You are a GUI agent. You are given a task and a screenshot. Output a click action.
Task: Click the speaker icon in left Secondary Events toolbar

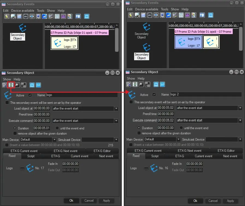tap(7, 16)
